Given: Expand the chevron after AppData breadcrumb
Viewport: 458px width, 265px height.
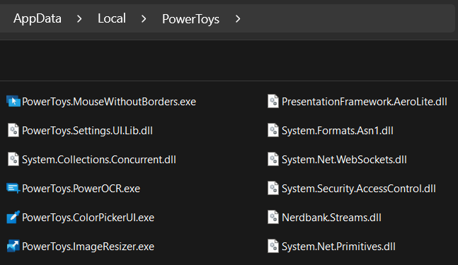Looking at the screenshot, I should (x=79, y=19).
